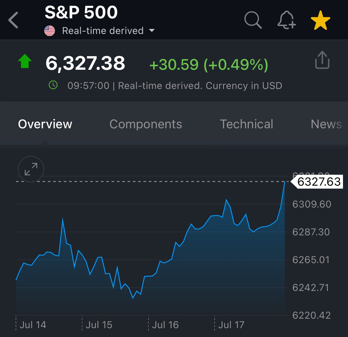Image resolution: width=348 pixels, height=337 pixels.
Task: Tap the 6265.01 axis value
Action: 311,260
